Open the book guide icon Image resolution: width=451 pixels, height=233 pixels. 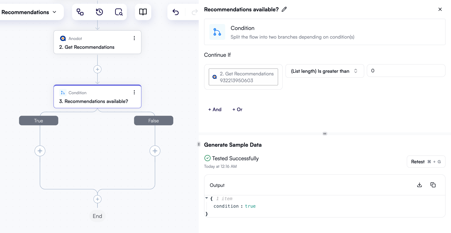(x=143, y=12)
